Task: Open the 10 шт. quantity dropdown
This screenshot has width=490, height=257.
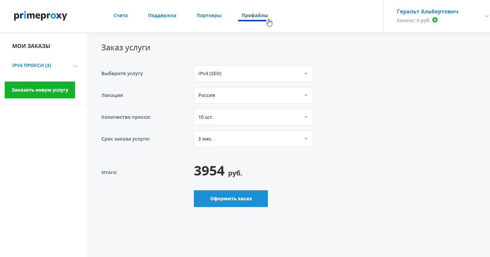Action: tap(253, 117)
